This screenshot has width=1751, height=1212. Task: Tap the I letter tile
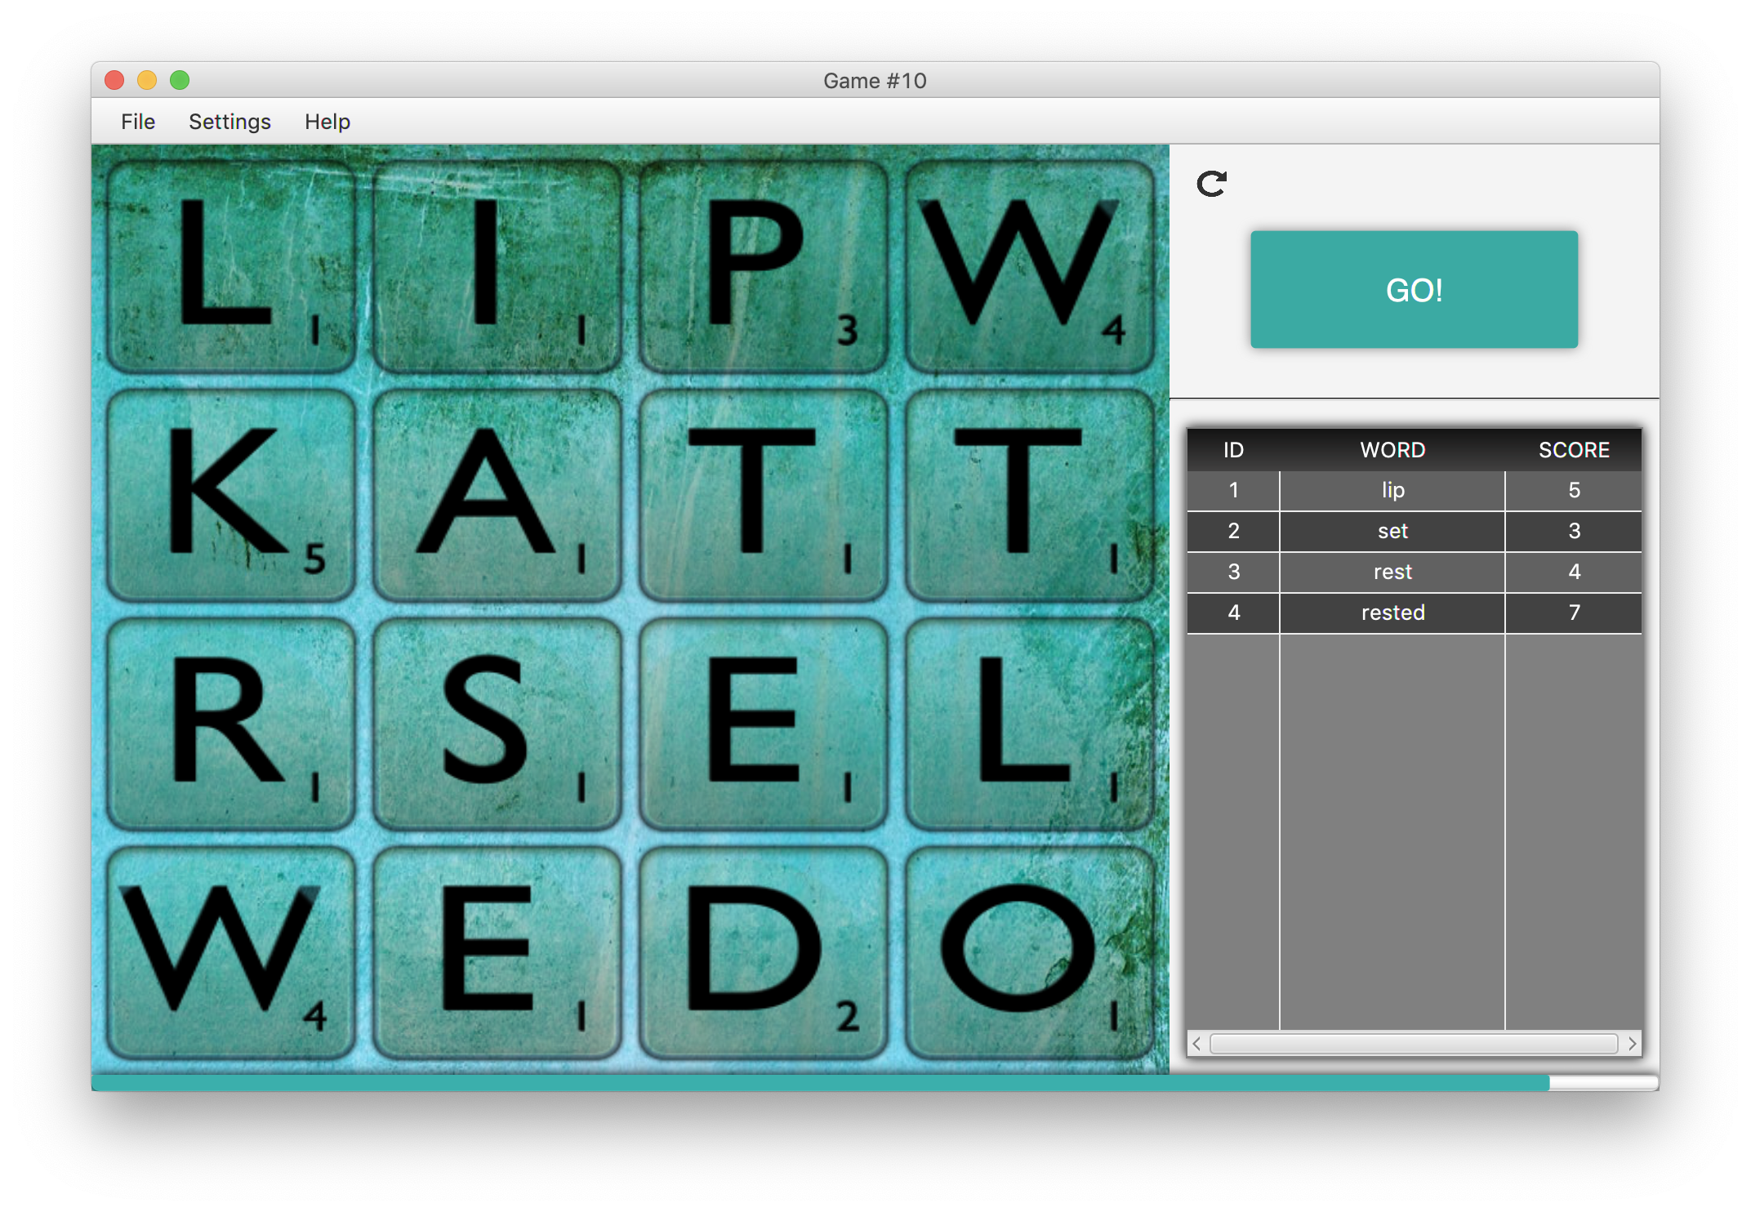[x=497, y=267]
